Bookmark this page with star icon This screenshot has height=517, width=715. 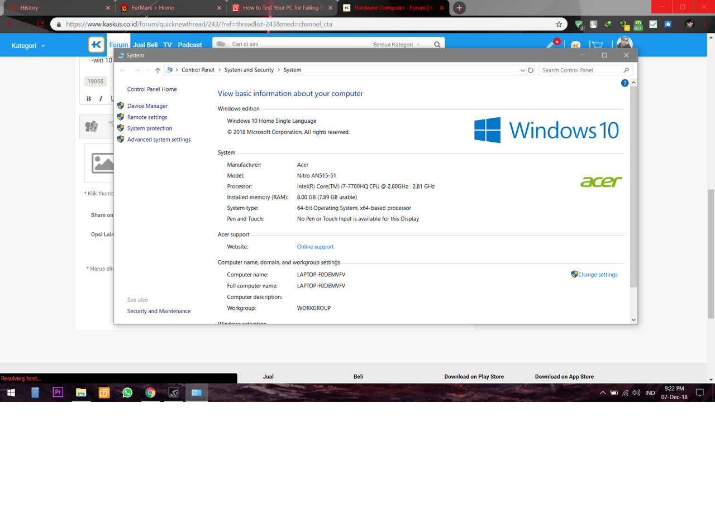click(559, 24)
